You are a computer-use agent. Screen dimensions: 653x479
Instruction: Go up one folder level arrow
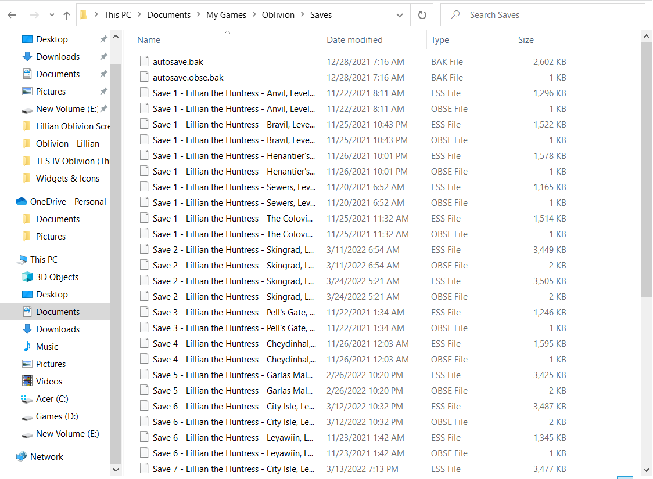coord(67,16)
